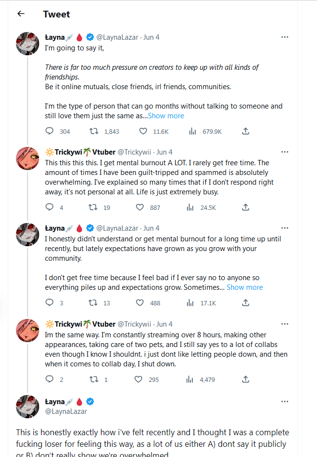Share Layna's tweet with 17.1K views
This screenshot has height=457, width=317.
245,303
